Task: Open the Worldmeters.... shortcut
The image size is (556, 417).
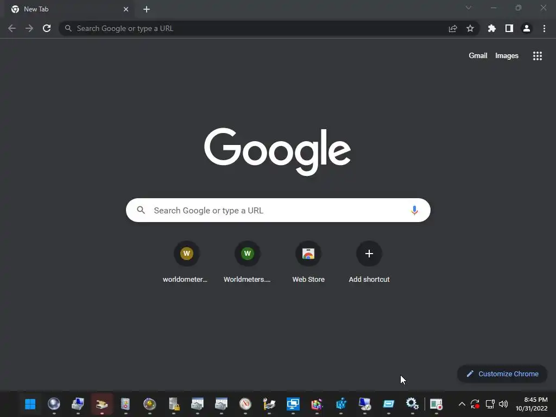Action: [x=247, y=262]
